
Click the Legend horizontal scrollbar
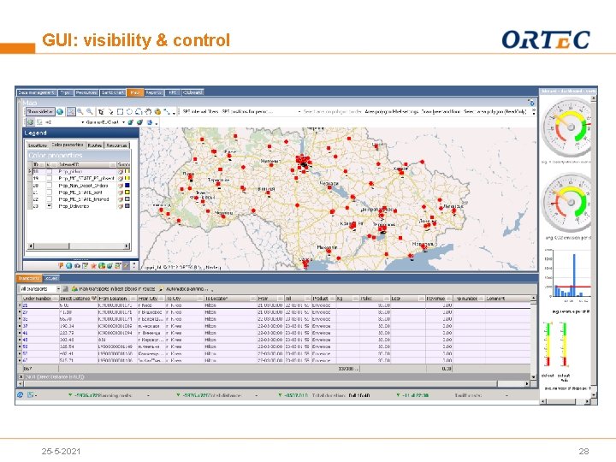coord(78,246)
